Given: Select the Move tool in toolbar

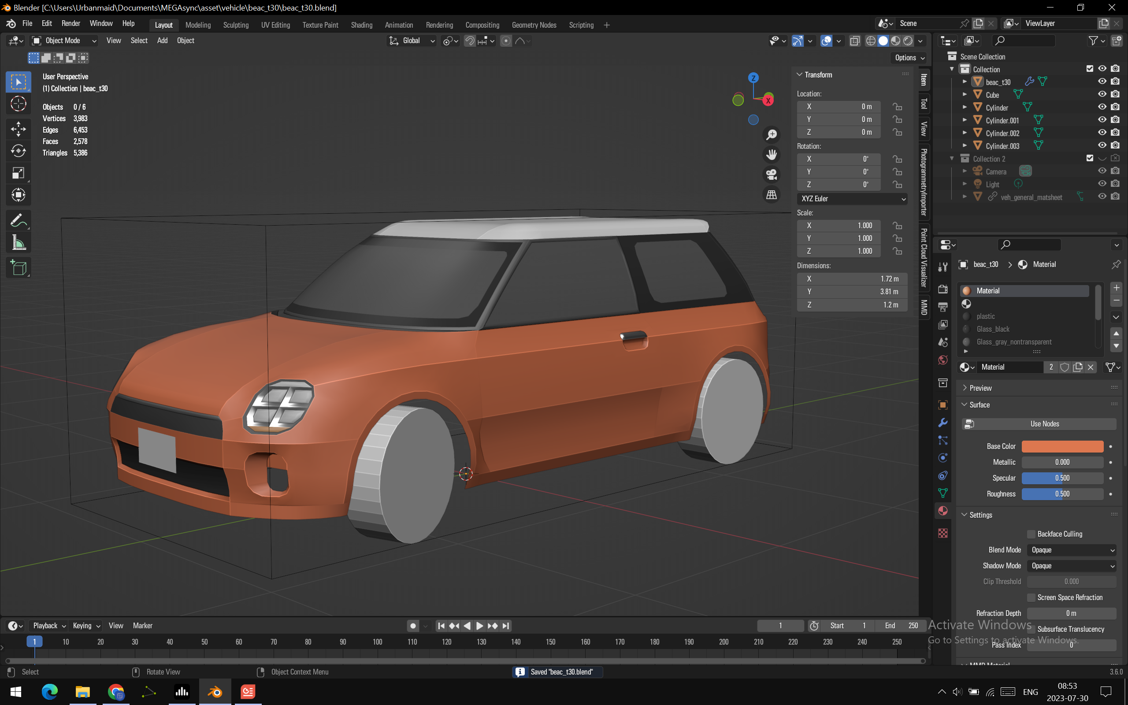Looking at the screenshot, I should coord(18,129).
